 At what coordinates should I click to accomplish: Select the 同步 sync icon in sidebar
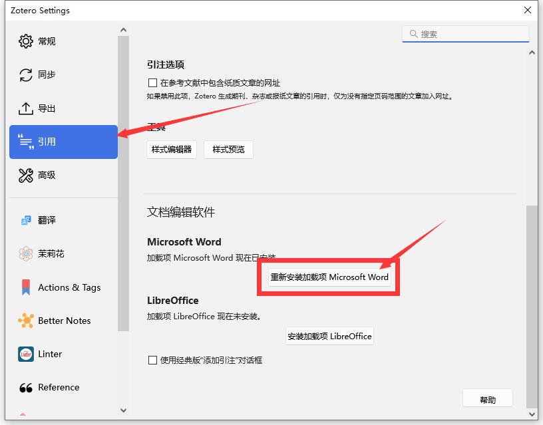pyautogui.click(x=25, y=74)
